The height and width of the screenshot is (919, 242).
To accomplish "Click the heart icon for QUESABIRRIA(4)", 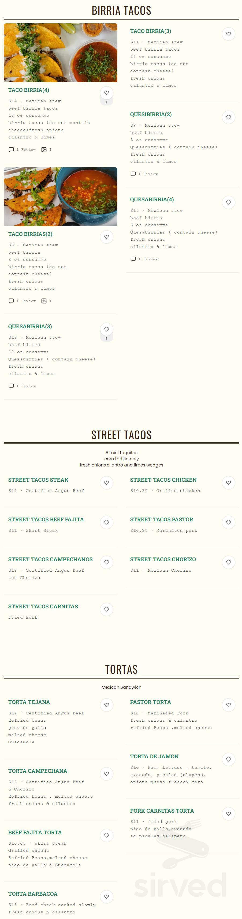I will (x=228, y=202).
